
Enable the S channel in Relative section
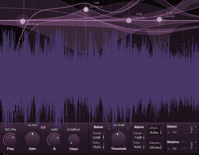tap(186, 148)
